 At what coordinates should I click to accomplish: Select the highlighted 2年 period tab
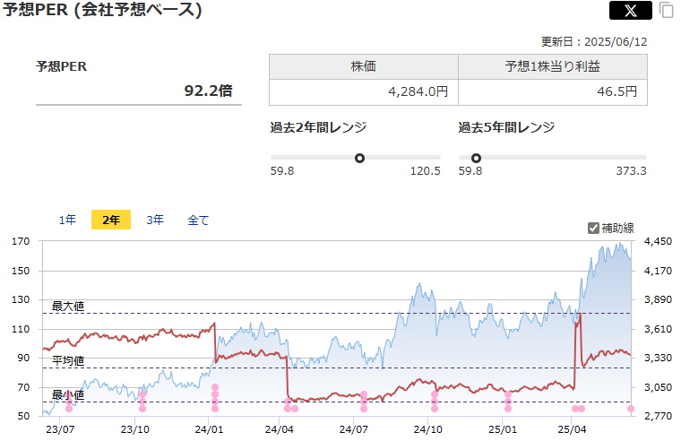point(111,220)
